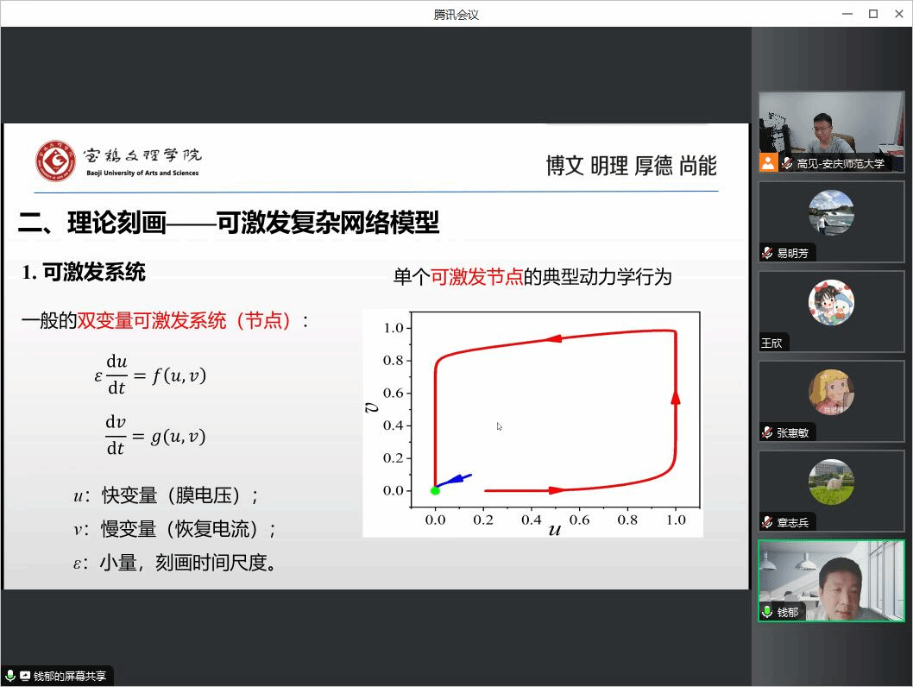The image size is (913, 687).
Task: Click the Baoji University logo on slide
Action: click(55, 161)
